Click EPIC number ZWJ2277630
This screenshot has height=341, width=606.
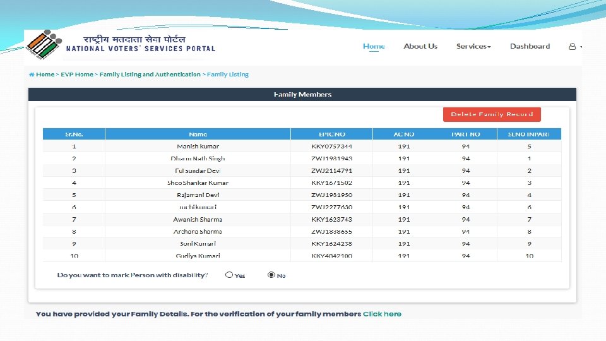331,207
